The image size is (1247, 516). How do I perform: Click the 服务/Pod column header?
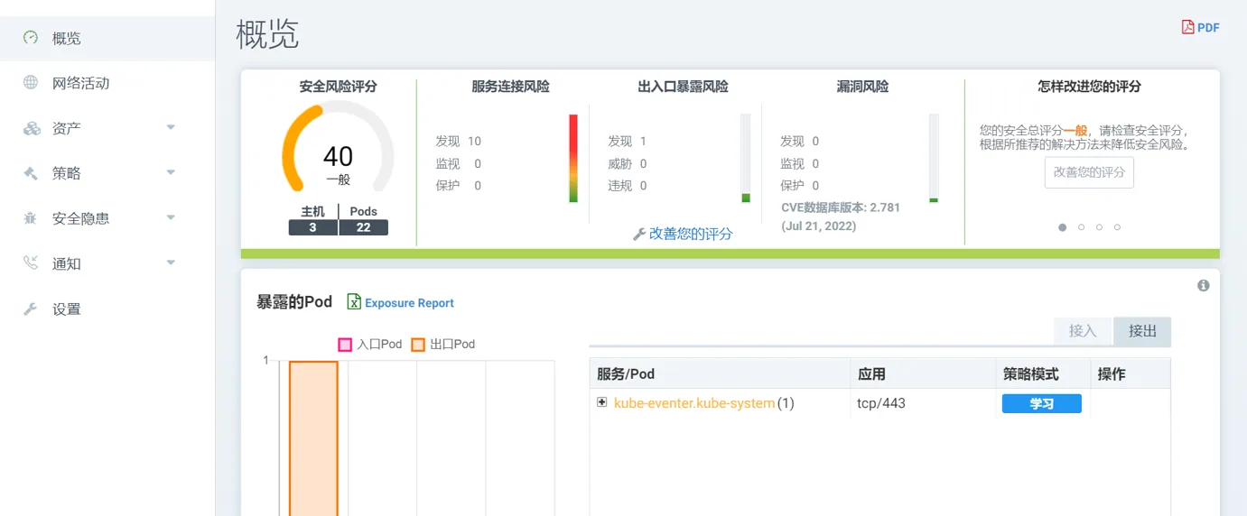coord(720,373)
